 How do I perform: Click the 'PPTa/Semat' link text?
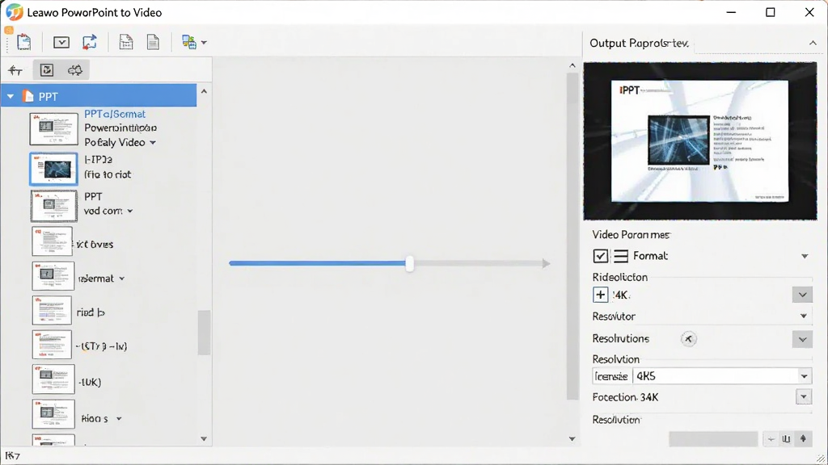point(115,114)
